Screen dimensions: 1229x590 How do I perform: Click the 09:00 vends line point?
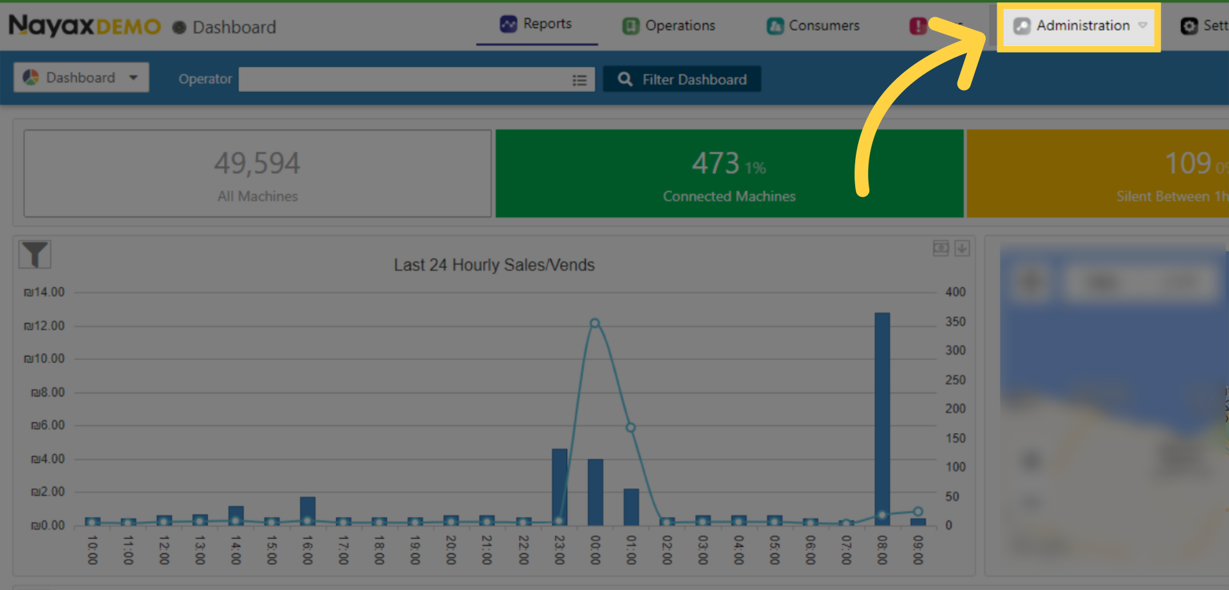(918, 511)
